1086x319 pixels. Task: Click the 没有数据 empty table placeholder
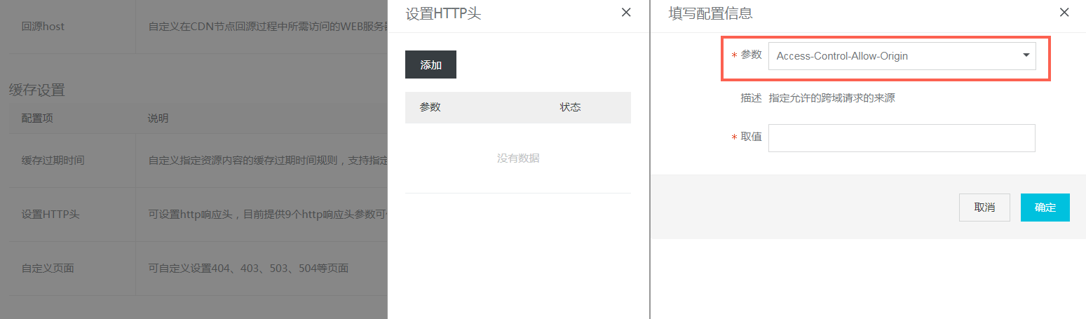click(x=518, y=158)
